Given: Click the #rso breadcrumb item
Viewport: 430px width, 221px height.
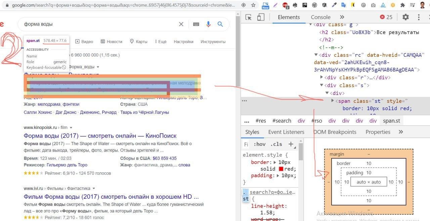Looking at the screenshot, I should tap(316, 121).
